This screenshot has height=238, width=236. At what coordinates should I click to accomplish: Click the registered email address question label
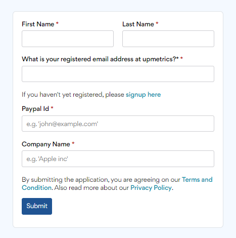tap(100, 59)
